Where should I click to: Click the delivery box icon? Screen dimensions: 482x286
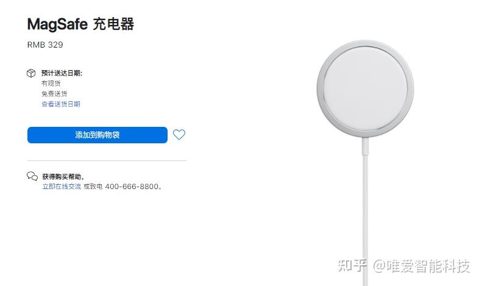(31, 73)
